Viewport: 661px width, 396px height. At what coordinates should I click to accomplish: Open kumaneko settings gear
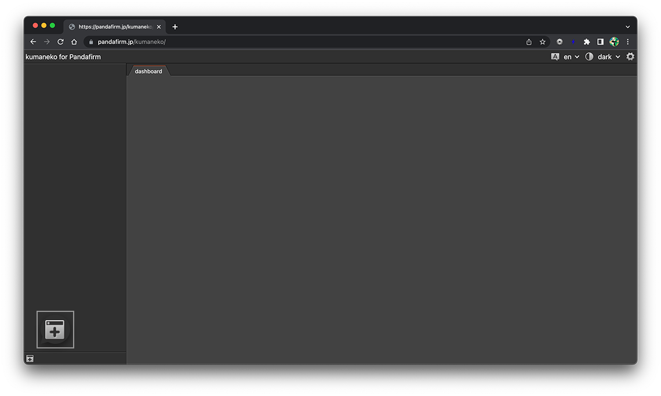coord(630,57)
